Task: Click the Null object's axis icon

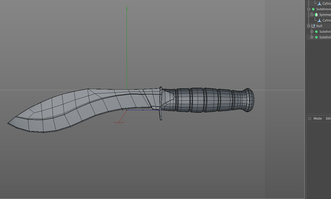Action: 313,26
